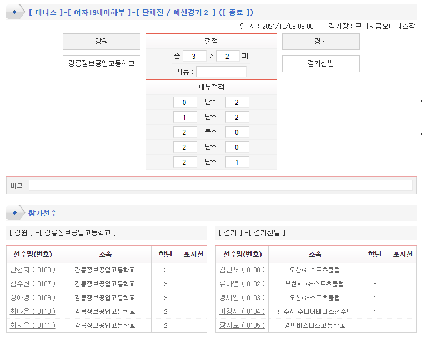
Task: Click 선수명(번호) header in 강원 table
Action: [33, 254]
